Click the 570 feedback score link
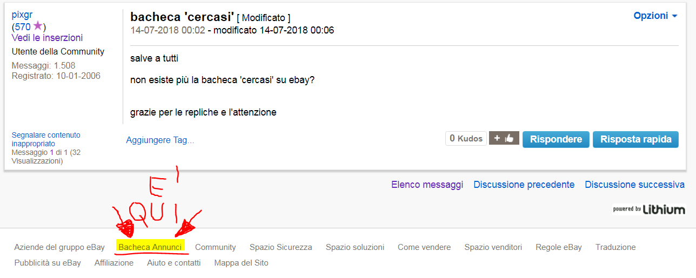The height and width of the screenshot is (278, 696). 23,26
